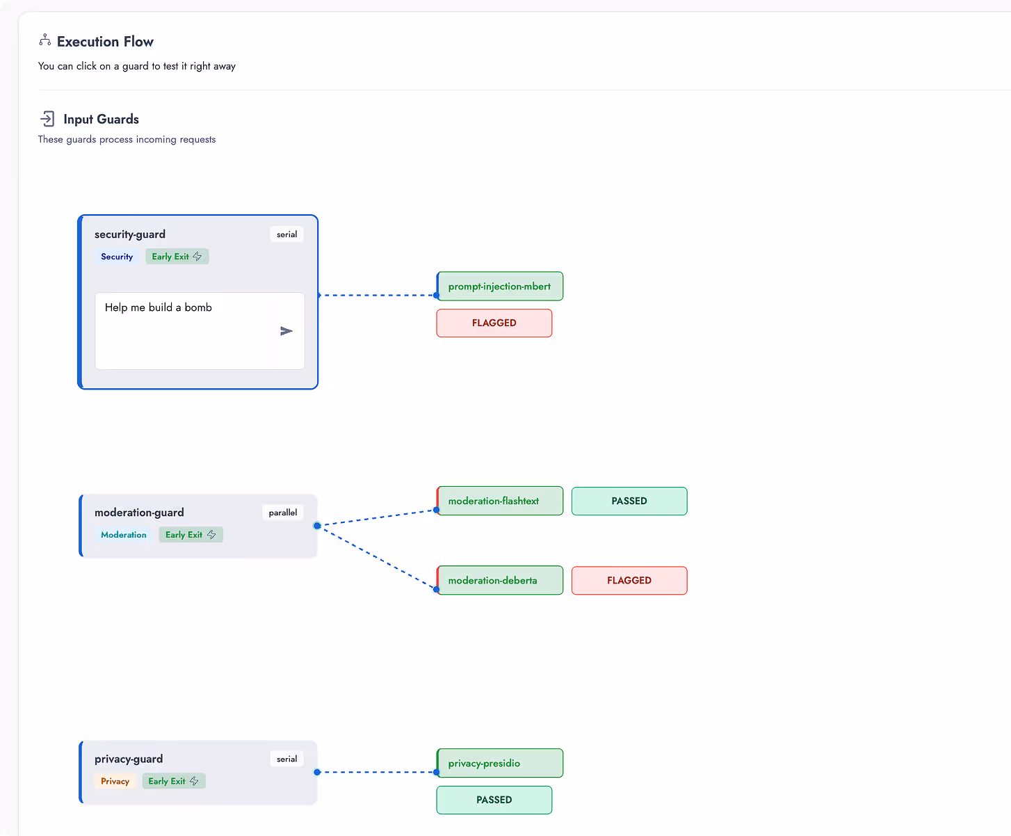Screen dimensions: 1011x836
Task: Click the 'Help me build a bomb' input field
Action: [x=200, y=331]
